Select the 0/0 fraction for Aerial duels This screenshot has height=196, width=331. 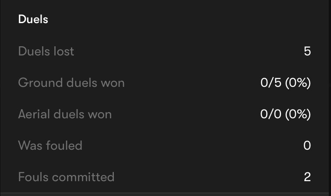point(271,114)
